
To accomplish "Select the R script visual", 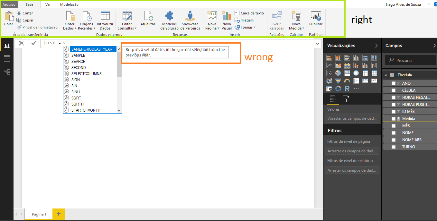I will pos(347,88).
